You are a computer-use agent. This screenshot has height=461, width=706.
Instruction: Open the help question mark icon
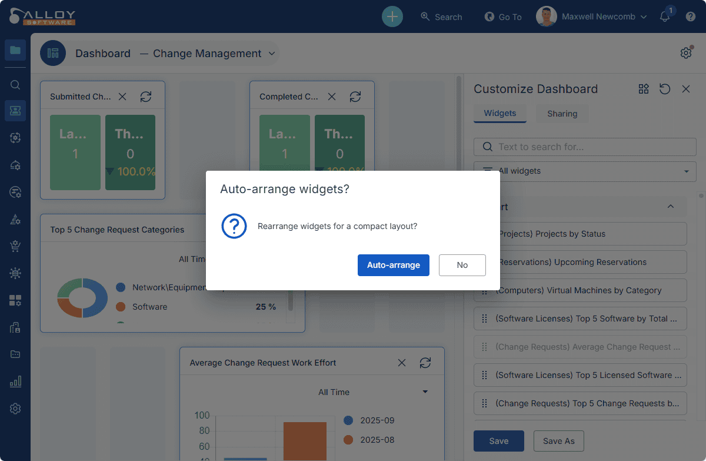pos(691,16)
